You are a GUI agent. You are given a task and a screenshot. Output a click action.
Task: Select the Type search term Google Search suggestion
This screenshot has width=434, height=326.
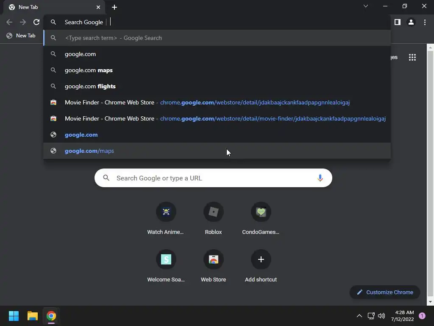217,38
